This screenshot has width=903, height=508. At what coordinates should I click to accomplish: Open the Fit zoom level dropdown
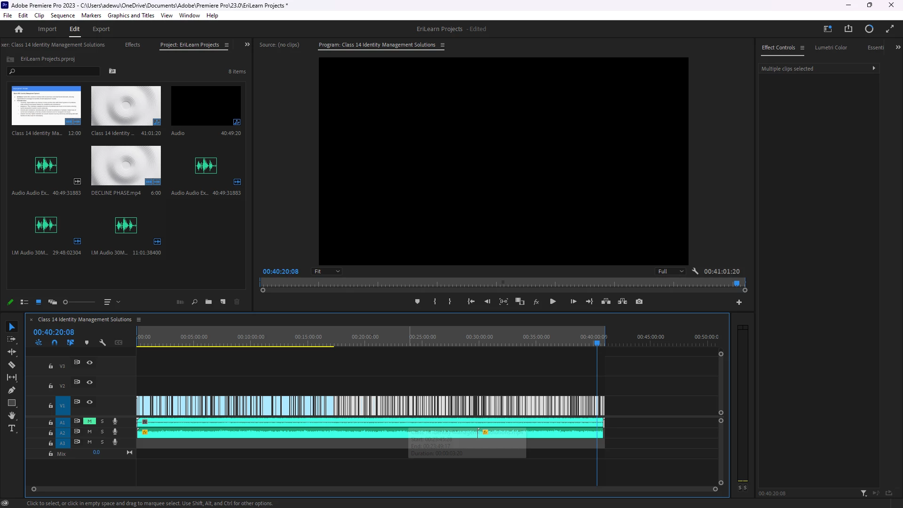[327, 271]
